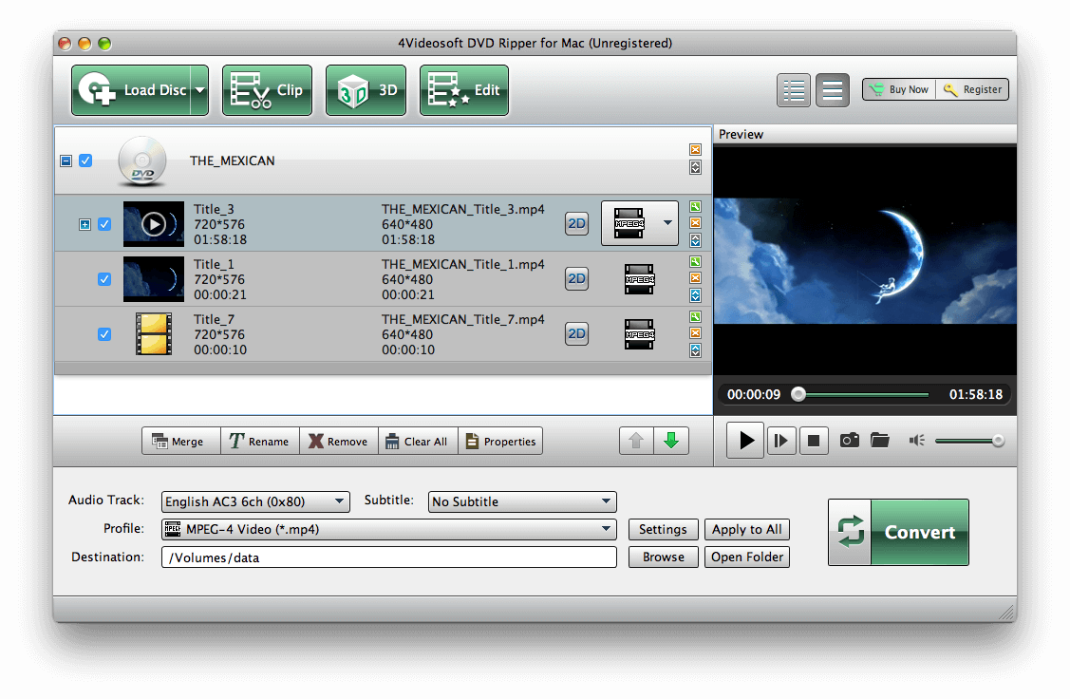Uncheck the Title_1 checkbox

pyautogui.click(x=104, y=279)
